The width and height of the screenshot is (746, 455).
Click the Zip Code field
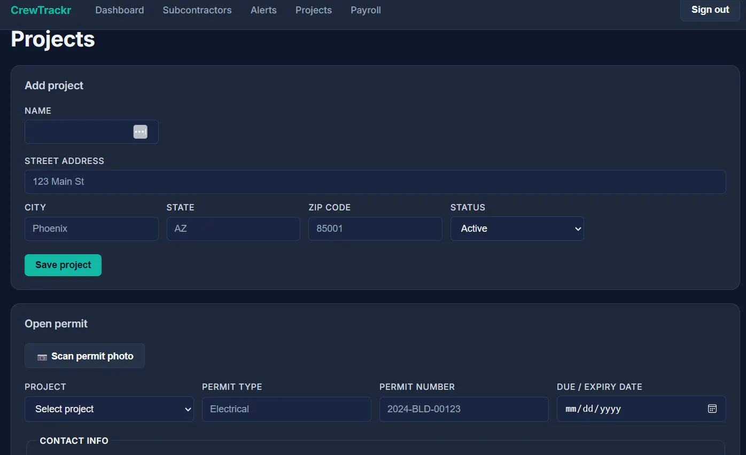tap(375, 229)
